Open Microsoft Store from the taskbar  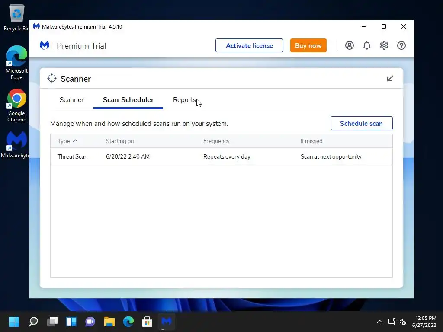pyautogui.click(x=147, y=322)
